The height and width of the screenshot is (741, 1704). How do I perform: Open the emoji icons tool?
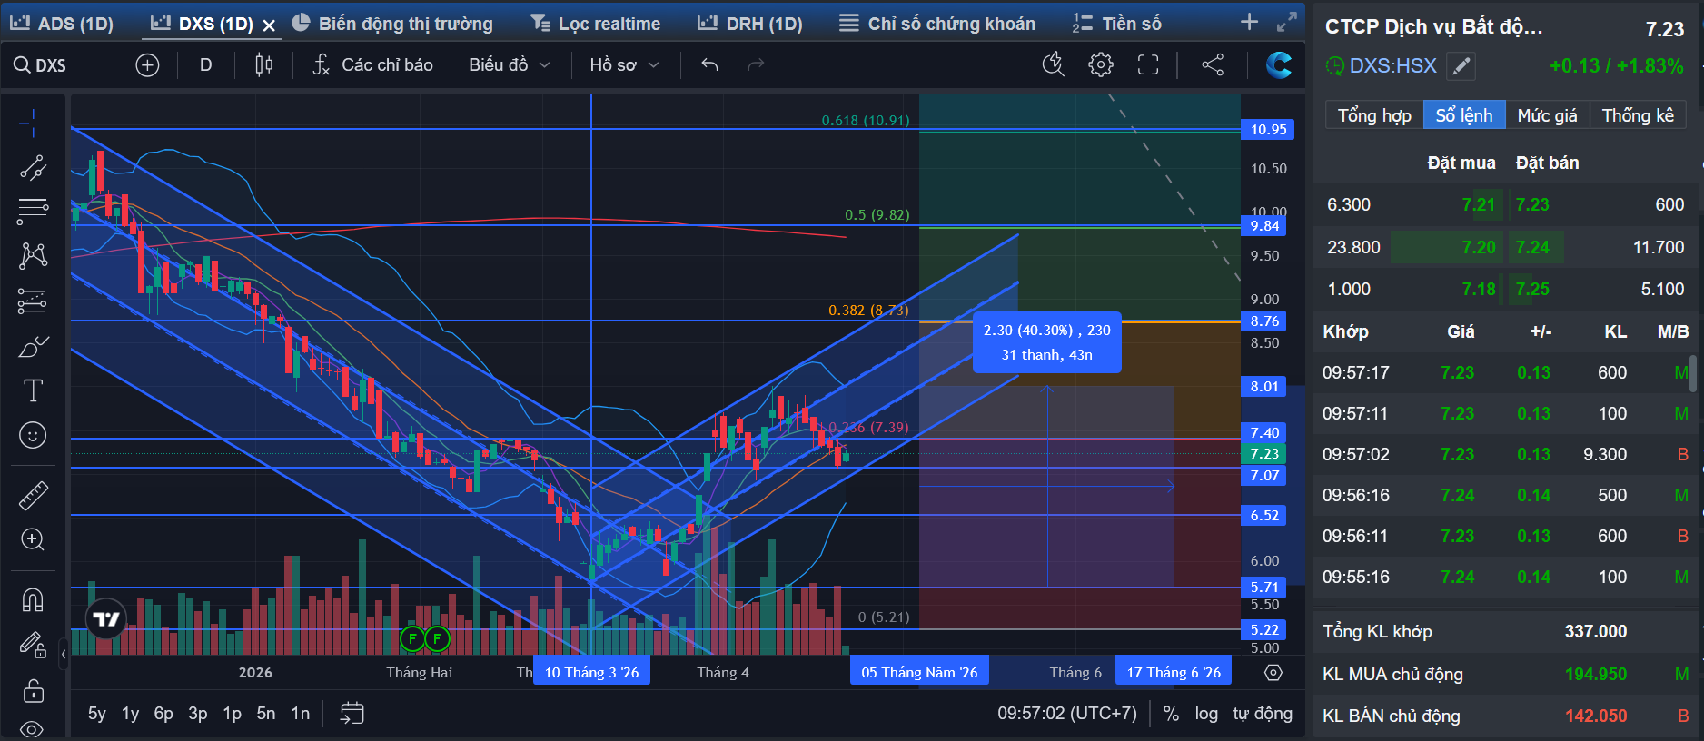33,435
